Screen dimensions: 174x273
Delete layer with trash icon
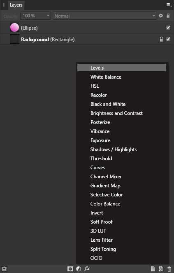pos(169,269)
